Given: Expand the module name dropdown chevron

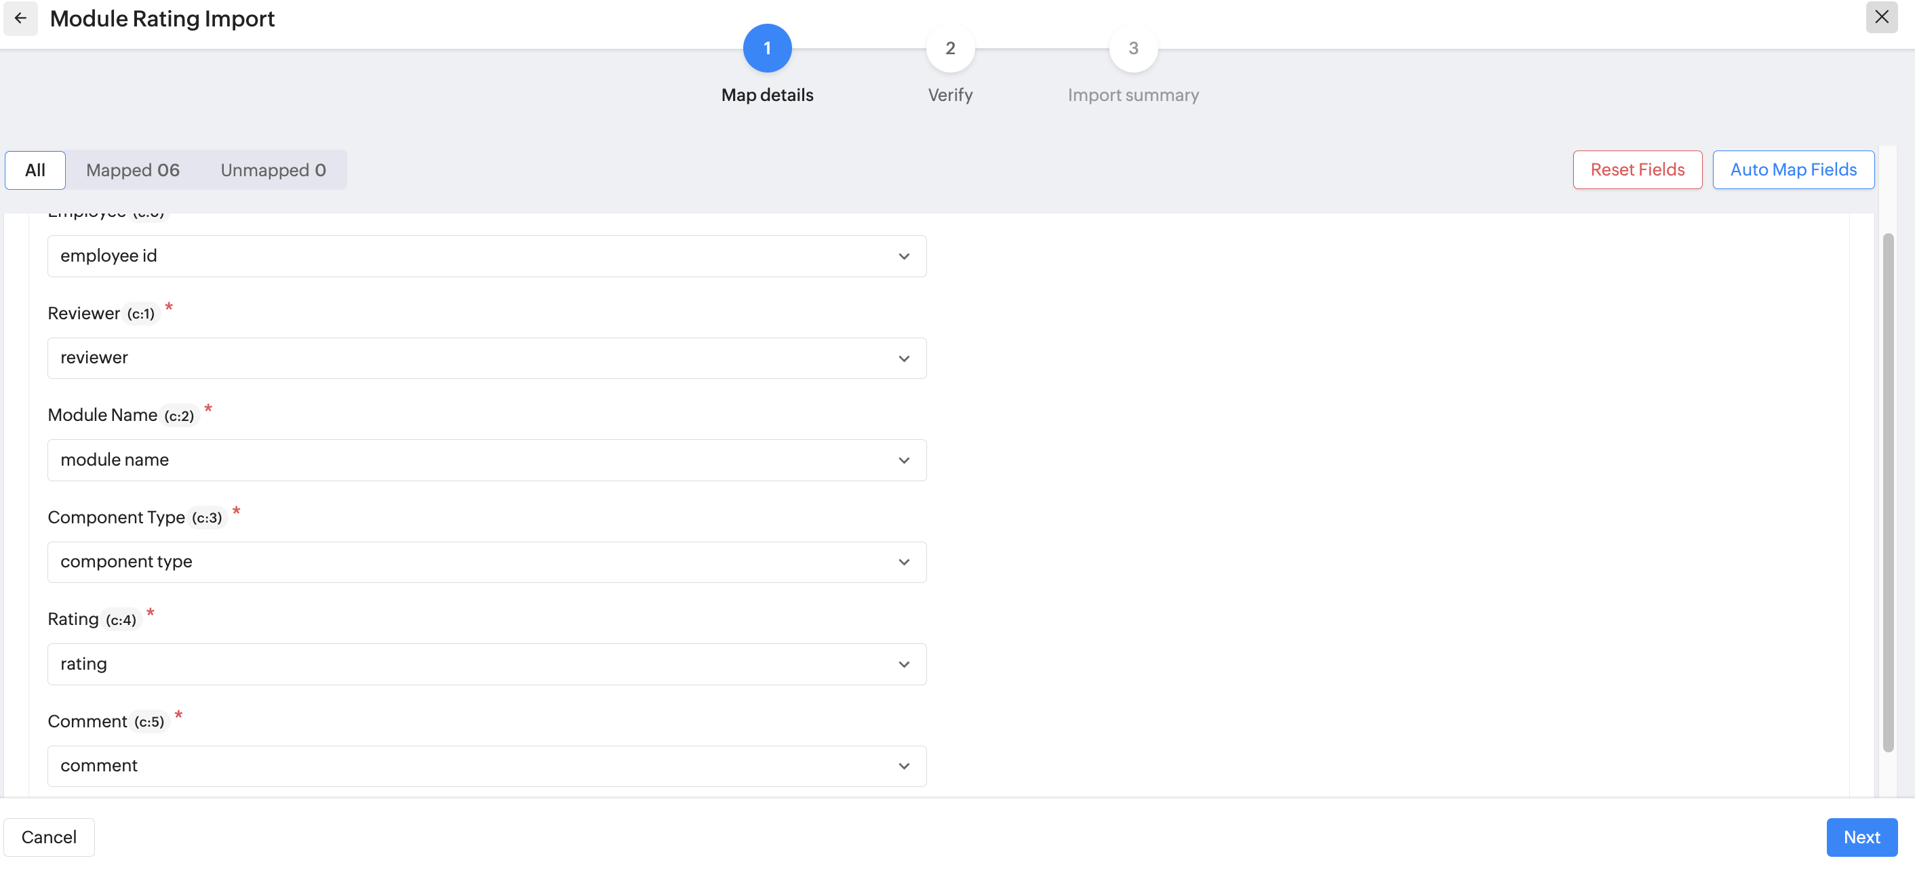Looking at the screenshot, I should pyautogui.click(x=903, y=460).
